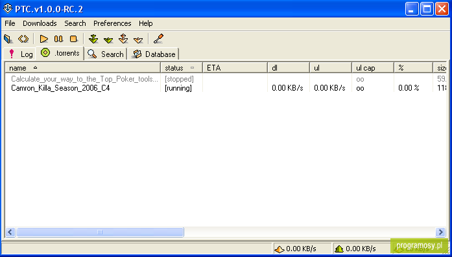
Task: Open the Search menu in the menu bar
Action: coord(75,23)
